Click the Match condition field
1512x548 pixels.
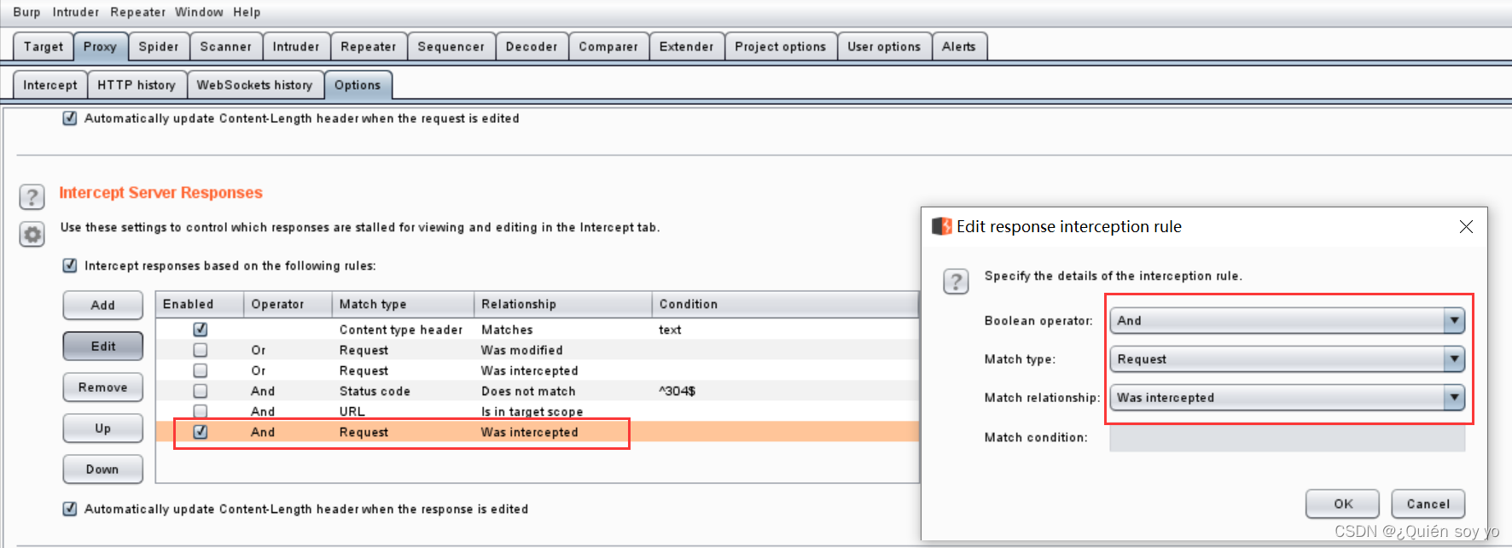(1287, 437)
